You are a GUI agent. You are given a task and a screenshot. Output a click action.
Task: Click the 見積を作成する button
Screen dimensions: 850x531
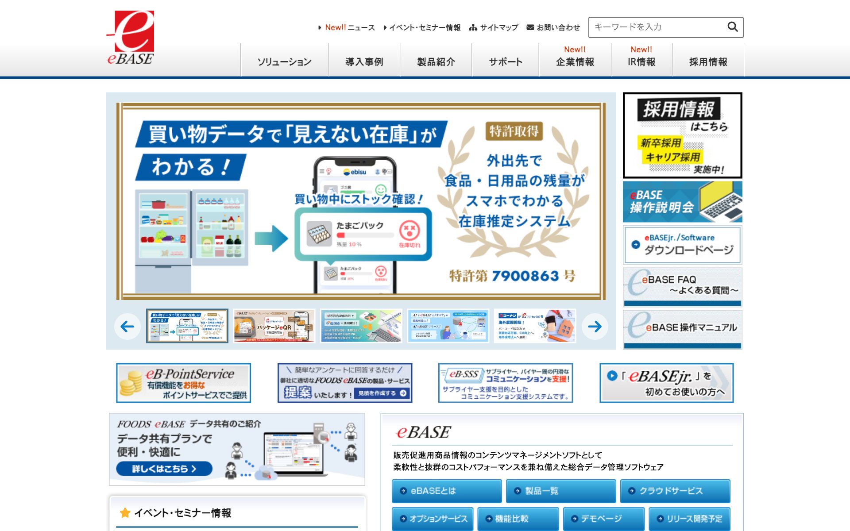382,393
